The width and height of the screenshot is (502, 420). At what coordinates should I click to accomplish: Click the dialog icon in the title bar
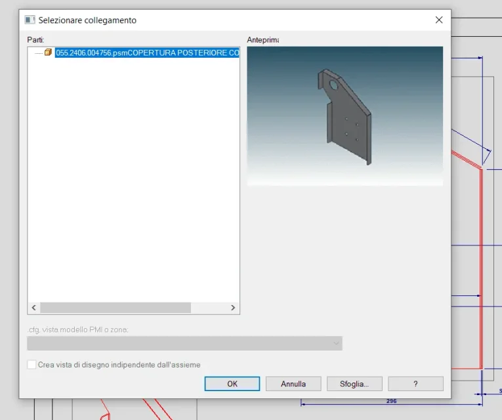[x=30, y=20]
